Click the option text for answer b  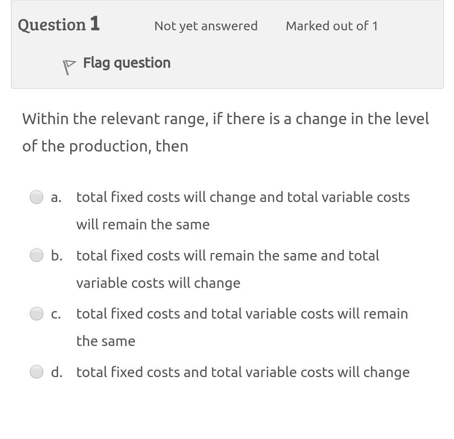click(228, 255)
